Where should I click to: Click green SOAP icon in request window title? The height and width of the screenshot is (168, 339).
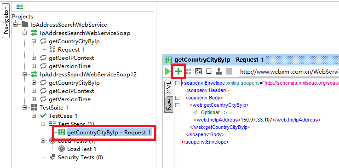(169, 60)
